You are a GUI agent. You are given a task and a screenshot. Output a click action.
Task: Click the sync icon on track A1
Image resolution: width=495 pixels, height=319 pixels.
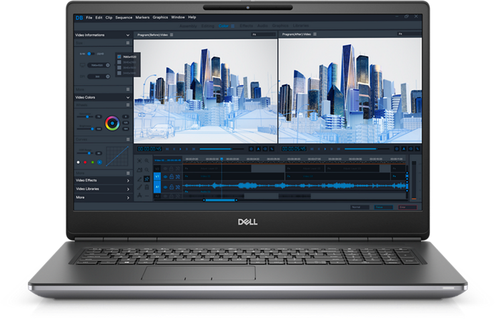pyautogui.click(x=178, y=187)
